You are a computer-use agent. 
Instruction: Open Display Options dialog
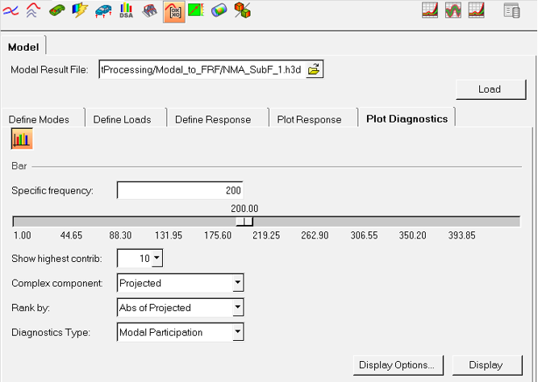click(398, 365)
